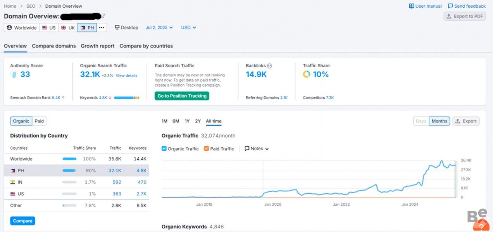Expand the USD currency dropdown
The image size is (493, 232).
[x=188, y=28]
